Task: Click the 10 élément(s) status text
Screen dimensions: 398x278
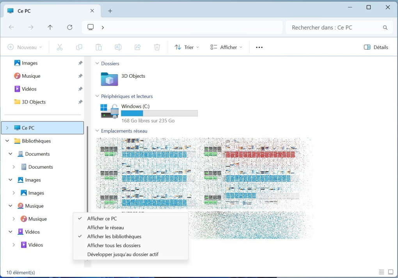Action: tap(21, 273)
